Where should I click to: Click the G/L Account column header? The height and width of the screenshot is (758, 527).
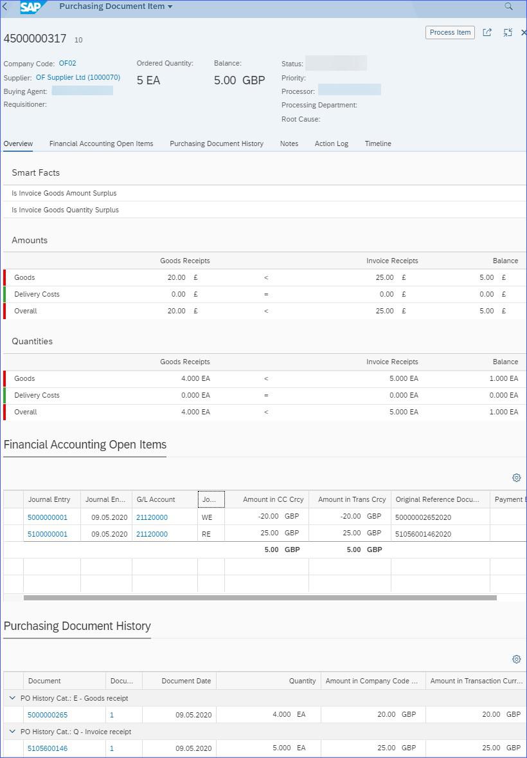point(165,499)
